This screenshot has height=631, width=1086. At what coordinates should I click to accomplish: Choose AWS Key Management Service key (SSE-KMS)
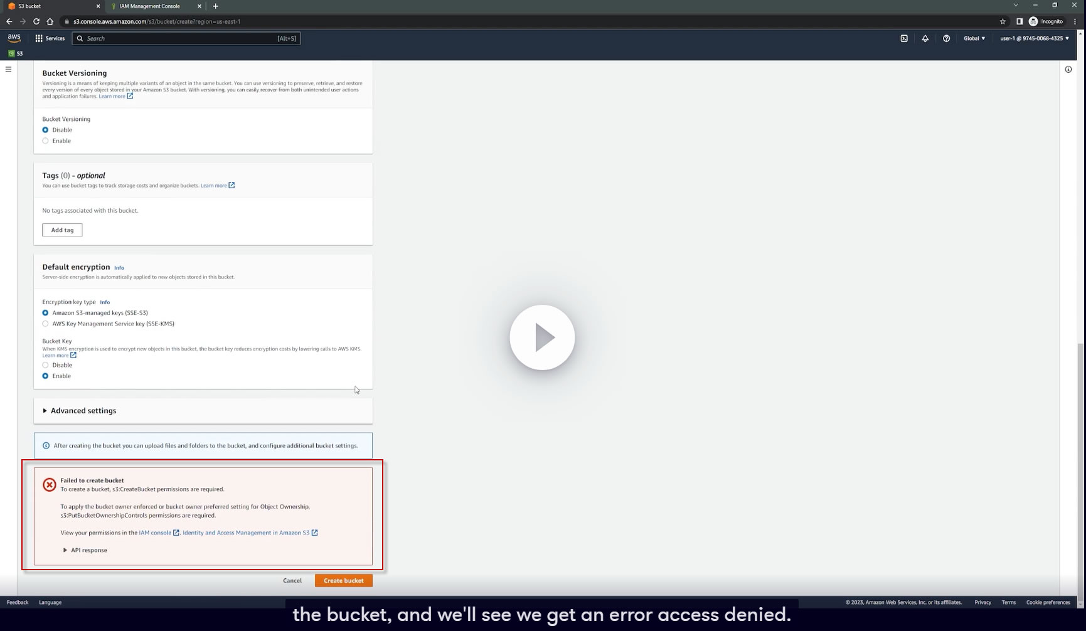point(45,324)
